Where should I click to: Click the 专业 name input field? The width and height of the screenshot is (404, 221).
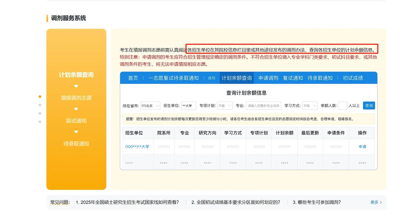pos(263,106)
